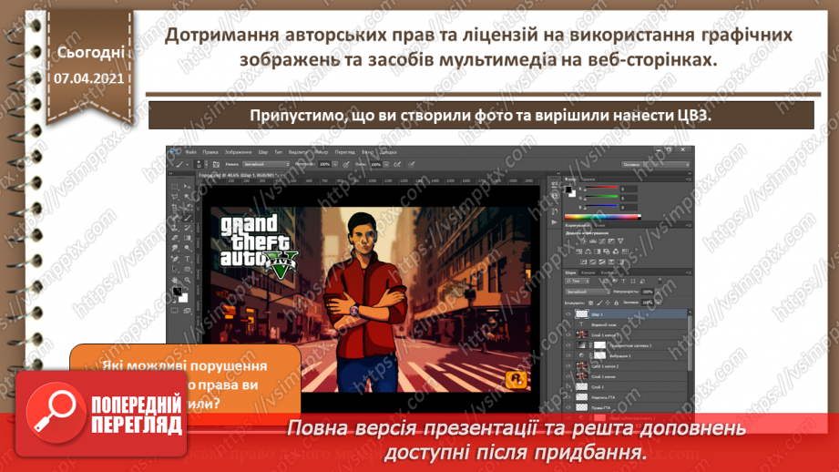This screenshot has width=839, height=472.
Task: Hide the Слой 1 копия 3 layer
Action: [568, 335]
